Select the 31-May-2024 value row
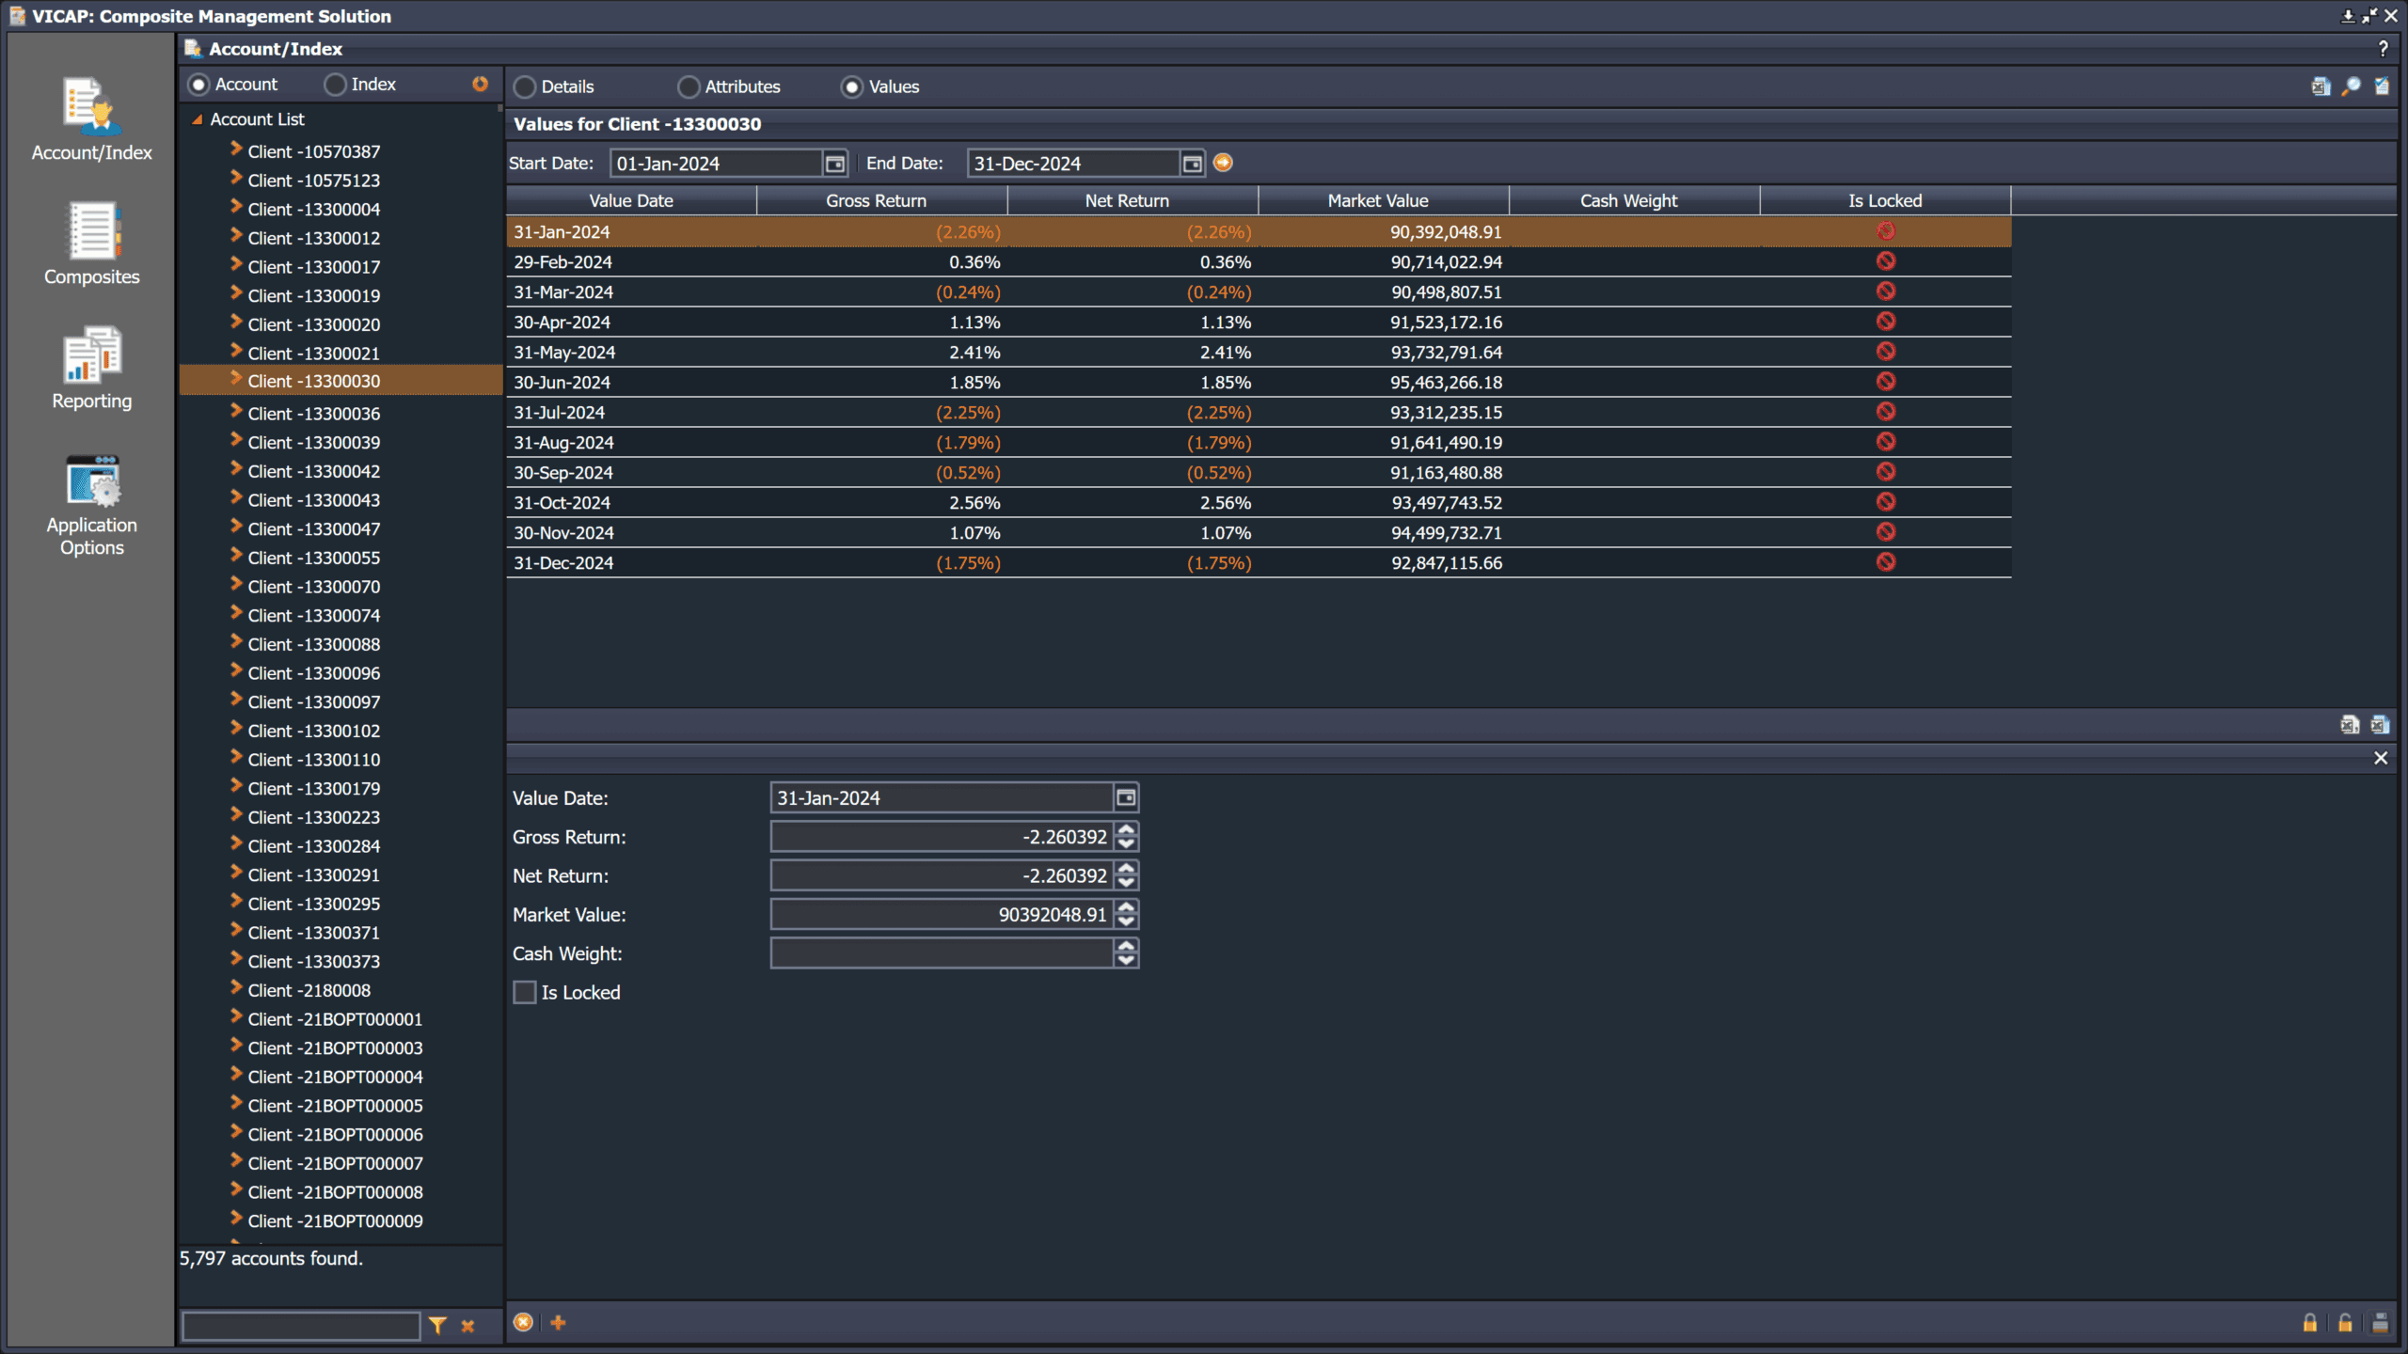 click(1259, 352)
